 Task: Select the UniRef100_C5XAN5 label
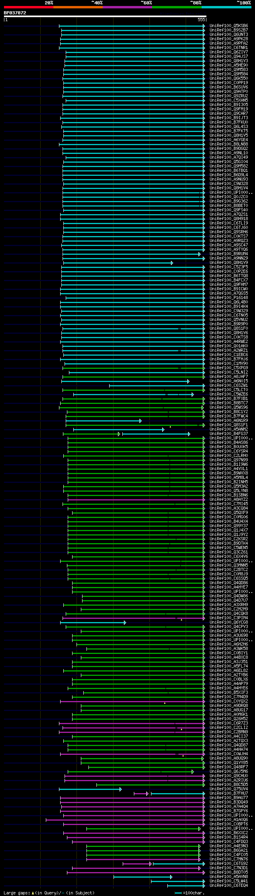(x=229, y=100)
